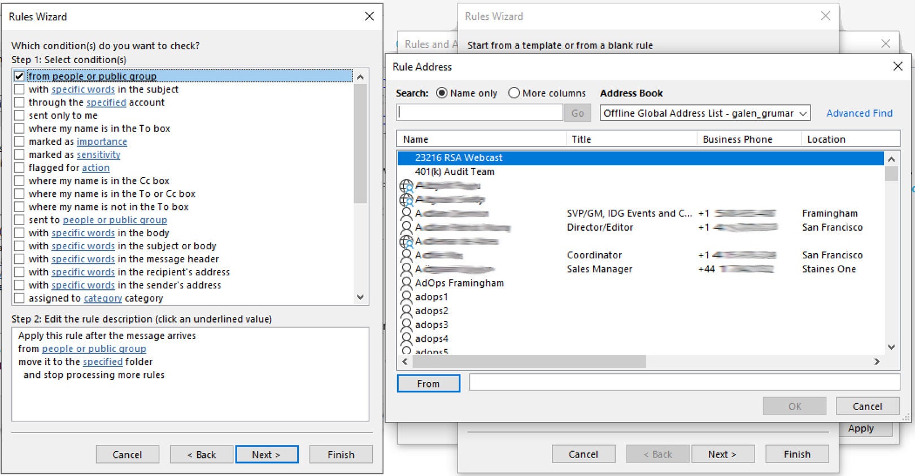Click the Go search button
The image size is (915, 476).
point(577,113)
